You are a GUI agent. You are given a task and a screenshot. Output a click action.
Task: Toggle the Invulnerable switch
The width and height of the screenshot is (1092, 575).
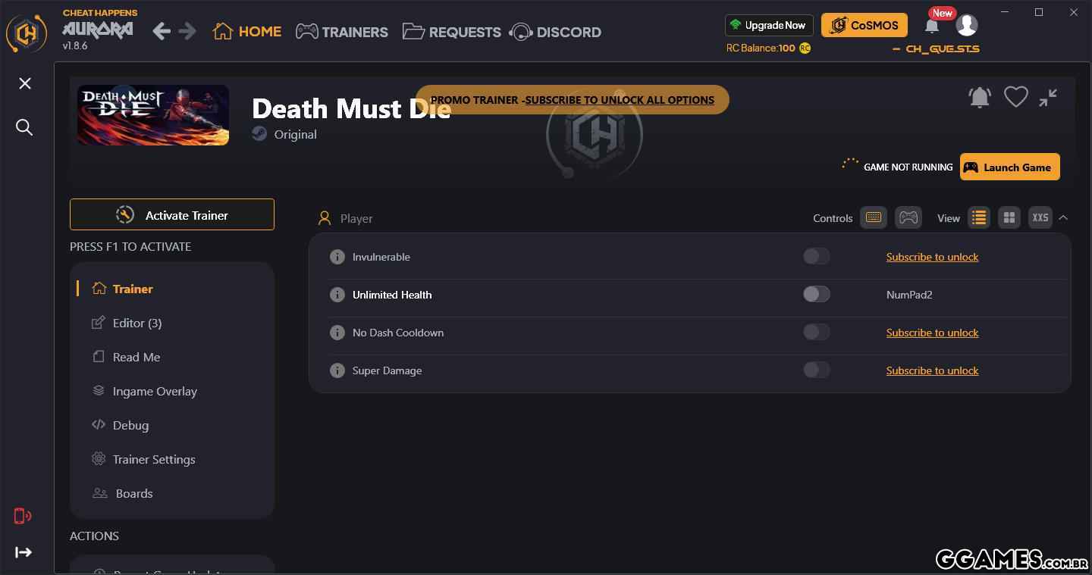click(816, 257)
